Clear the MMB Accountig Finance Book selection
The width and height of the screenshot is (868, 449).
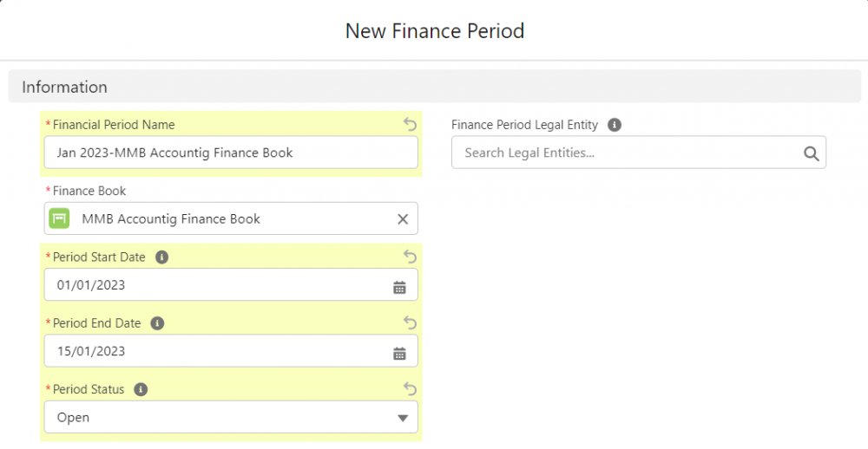click(x=403, y=219)
